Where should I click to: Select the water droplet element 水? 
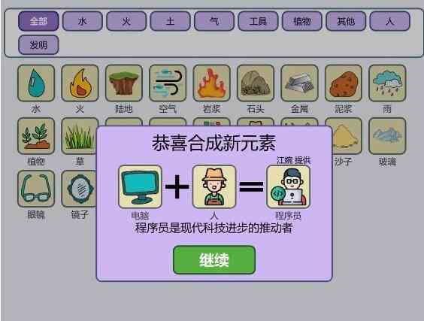(x=36, y=83)
